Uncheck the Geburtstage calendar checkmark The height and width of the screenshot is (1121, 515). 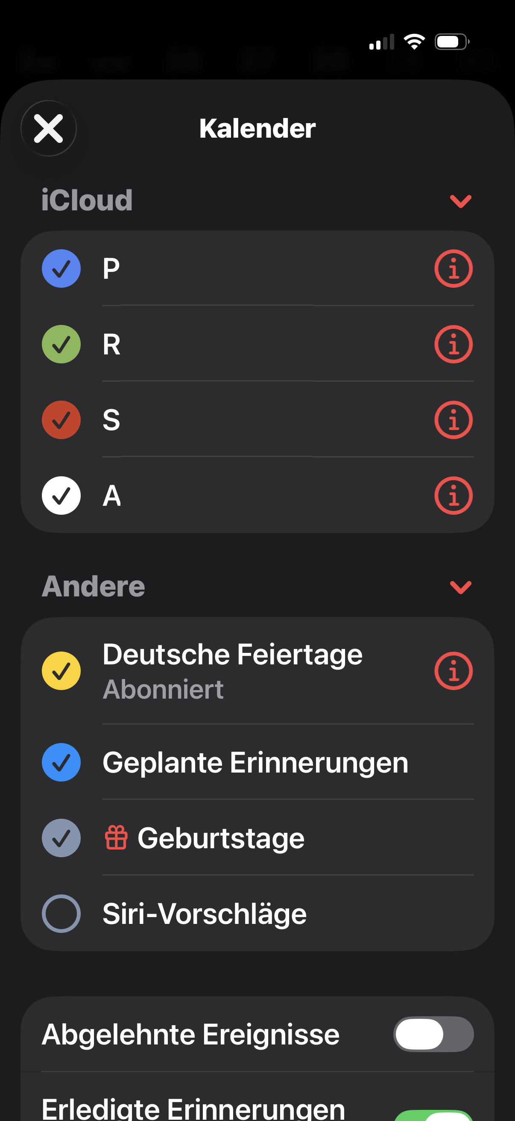click(61, 838)
